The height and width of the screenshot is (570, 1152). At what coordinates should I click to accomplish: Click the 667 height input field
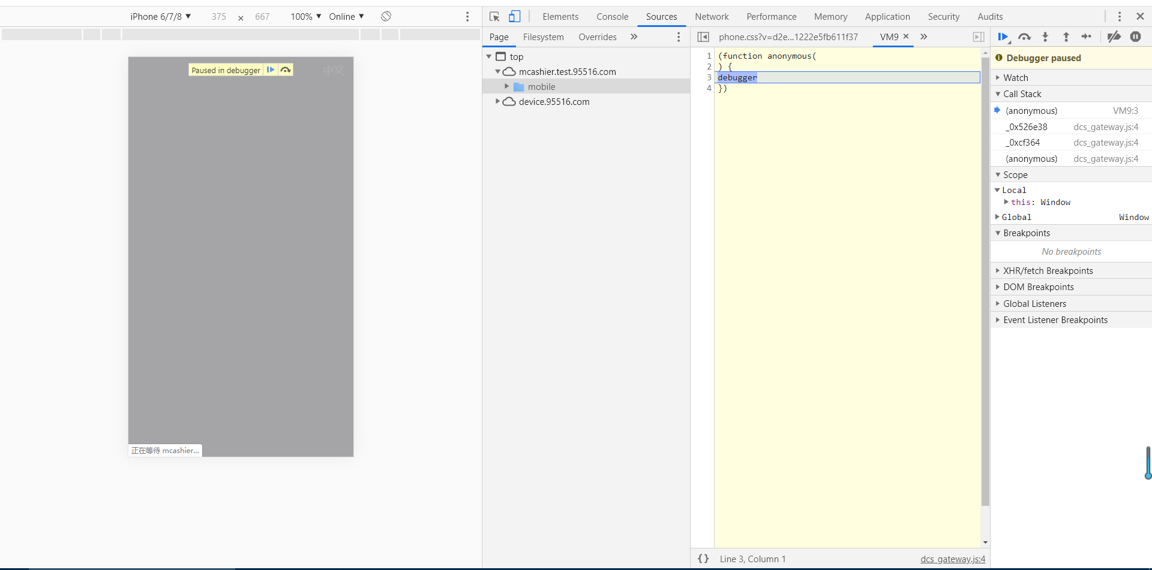coord(262,17)
